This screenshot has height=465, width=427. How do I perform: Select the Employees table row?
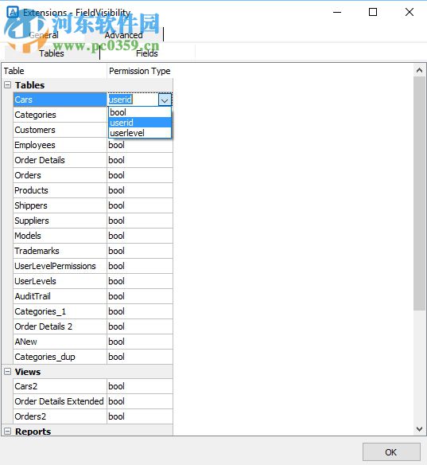[x=60, y=145]
